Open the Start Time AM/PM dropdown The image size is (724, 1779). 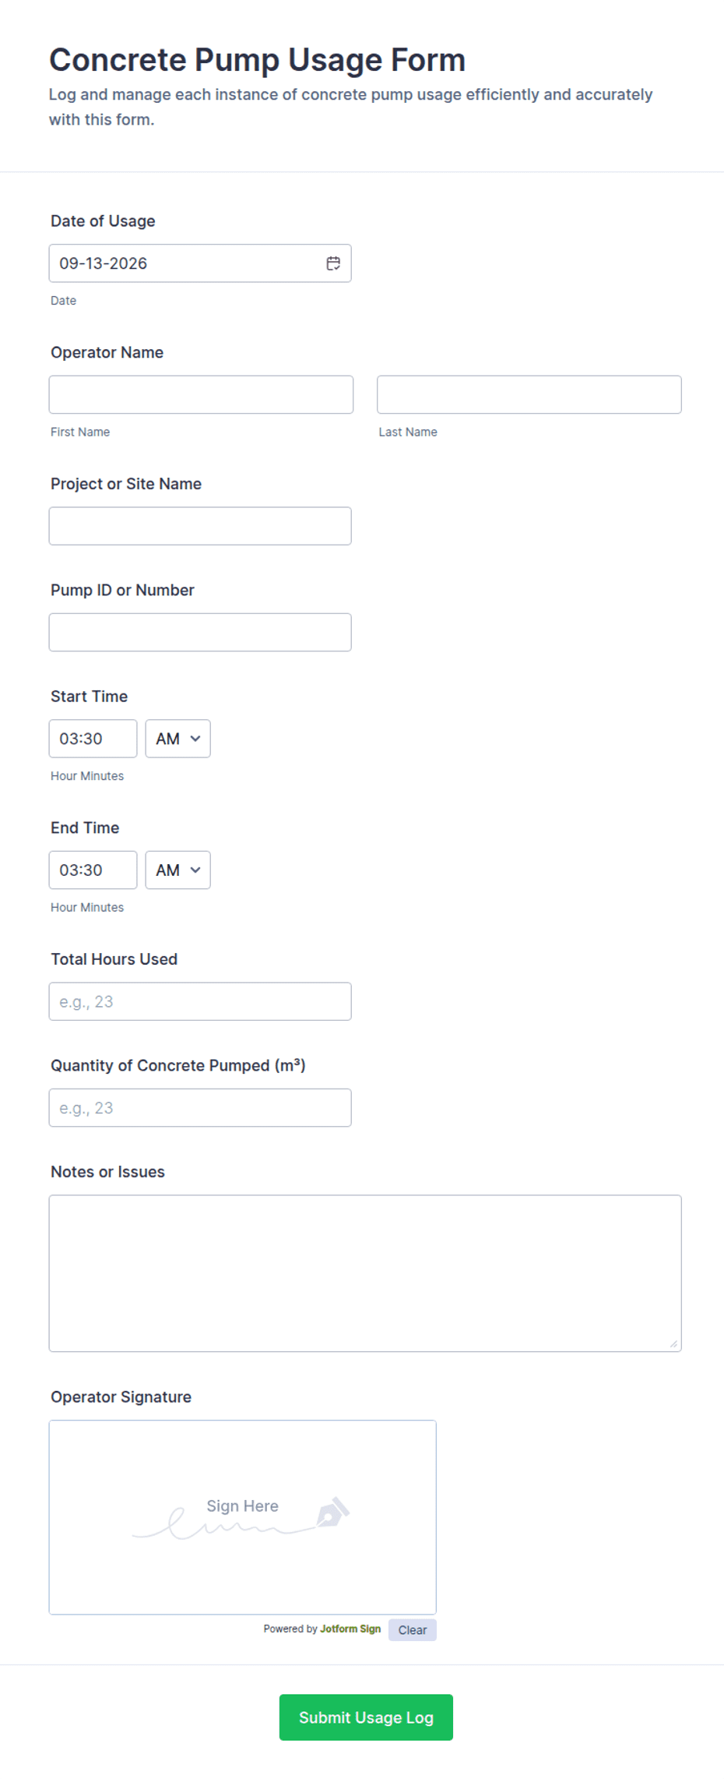pos(177,739)
